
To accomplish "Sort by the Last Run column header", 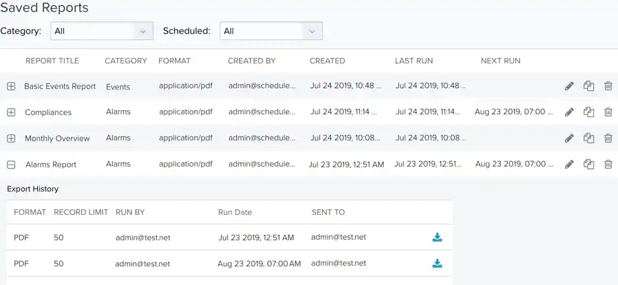I will (414, 61).
